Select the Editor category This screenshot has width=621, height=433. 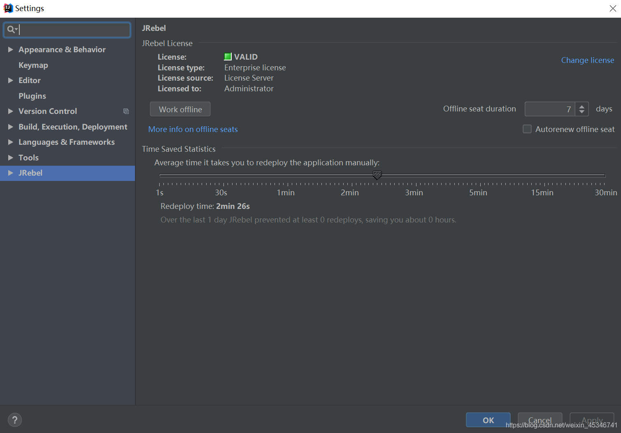30,80
